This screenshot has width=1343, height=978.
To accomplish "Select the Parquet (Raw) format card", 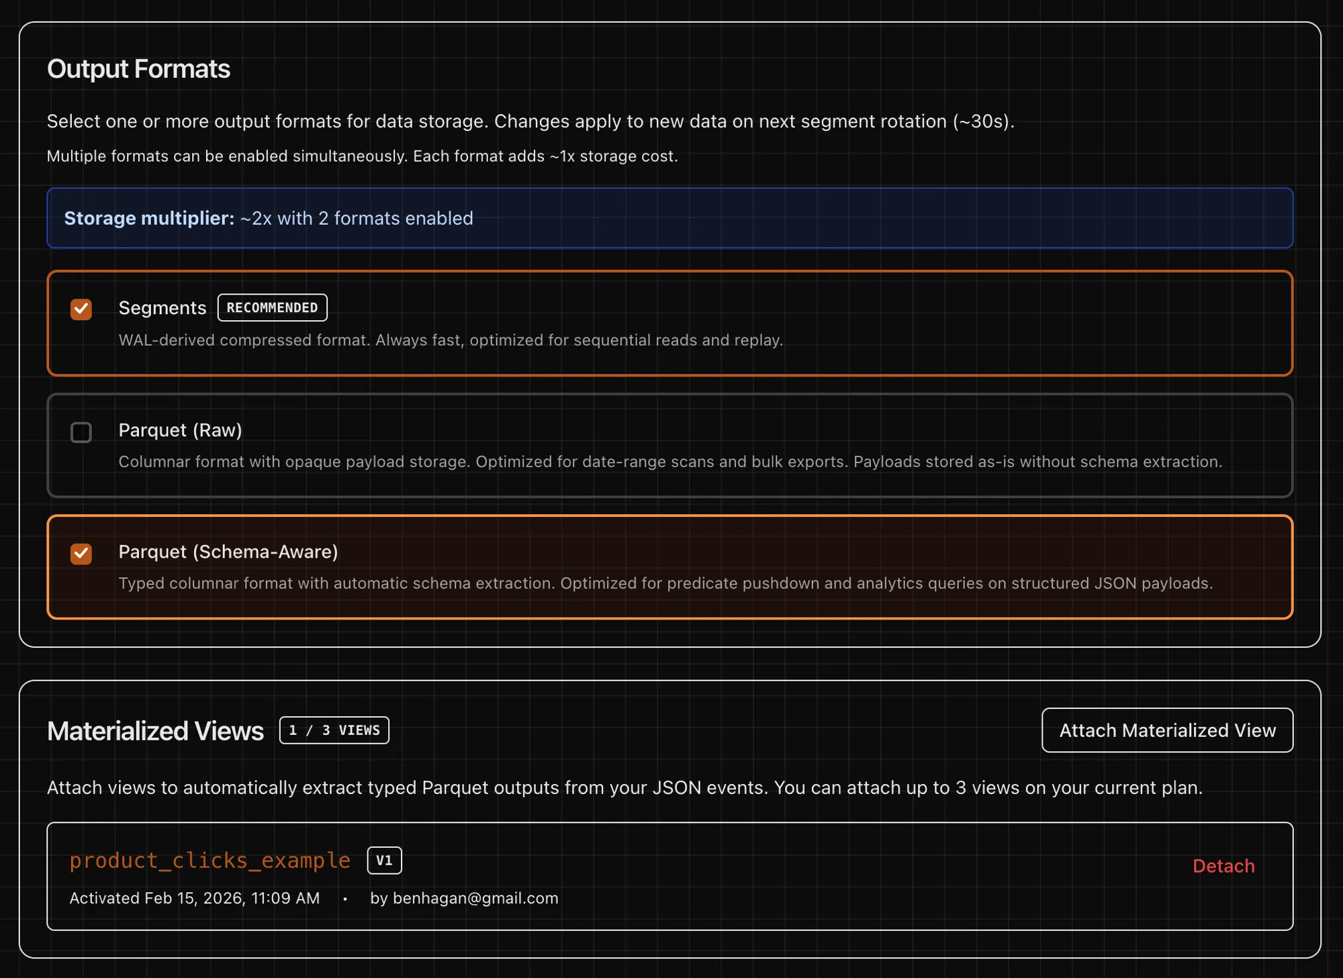I will click(x=670, y=445).
